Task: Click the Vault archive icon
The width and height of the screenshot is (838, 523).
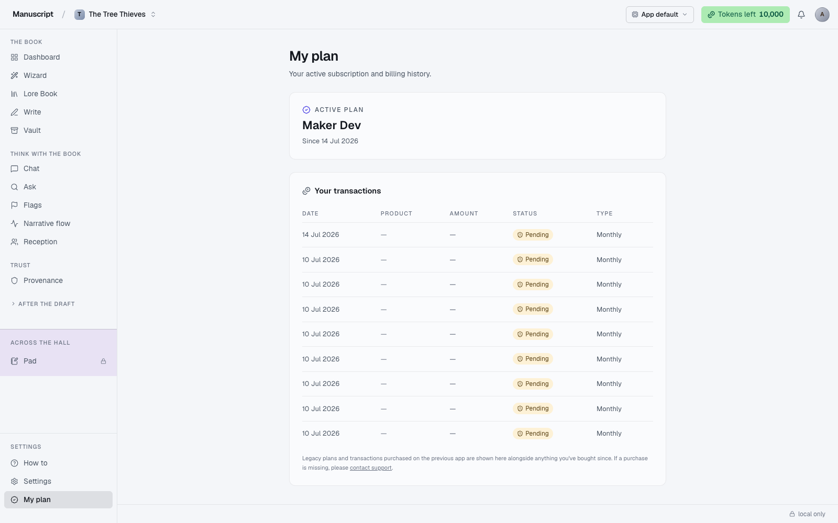Action: 15,131
